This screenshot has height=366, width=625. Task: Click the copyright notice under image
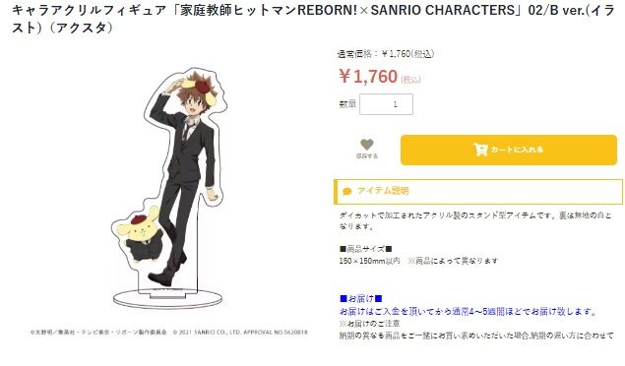169,333
